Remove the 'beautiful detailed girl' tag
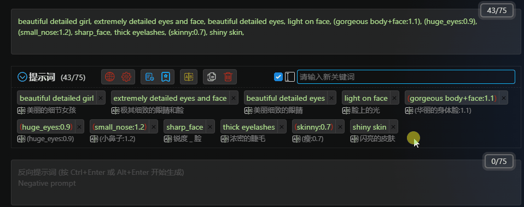This screenshot has height=207, width=524. point(101,98)
